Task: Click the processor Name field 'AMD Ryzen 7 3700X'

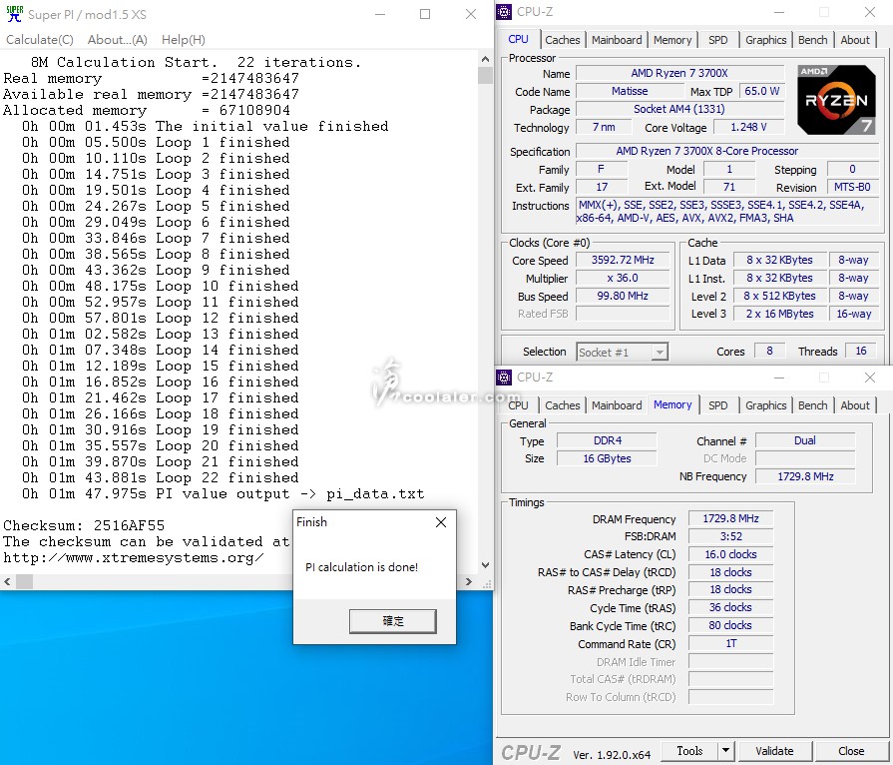Action: (679, 73)
